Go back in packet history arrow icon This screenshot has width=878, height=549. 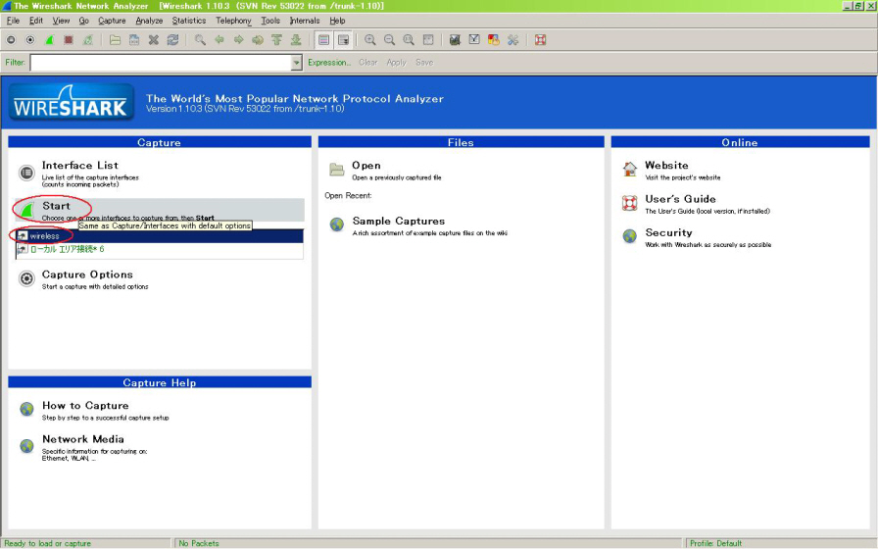tap(219, 40)
